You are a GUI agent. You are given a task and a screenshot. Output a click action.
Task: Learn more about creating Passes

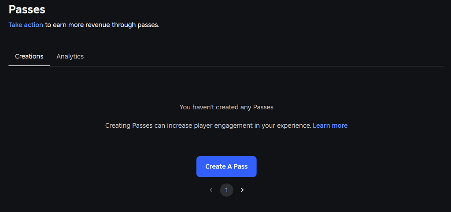[x=330, y=126]
